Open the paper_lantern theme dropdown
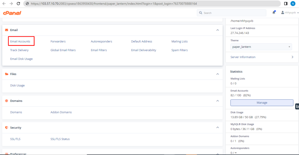The width and height of the screenshot is (299, 155). [x=261, y=47]
